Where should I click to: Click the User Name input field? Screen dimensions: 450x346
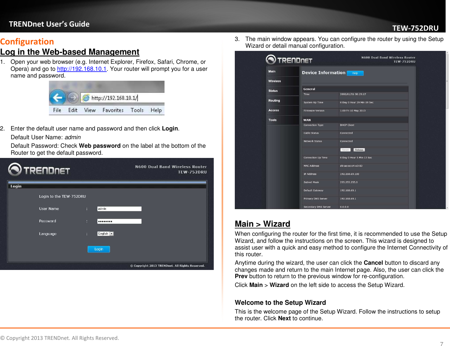click(119, 209)
